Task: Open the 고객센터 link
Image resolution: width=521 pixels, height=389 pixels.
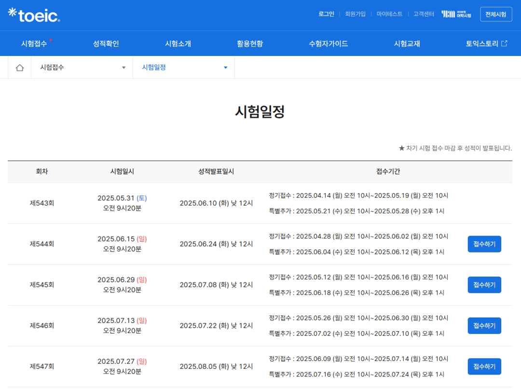Action: (424, 14)
